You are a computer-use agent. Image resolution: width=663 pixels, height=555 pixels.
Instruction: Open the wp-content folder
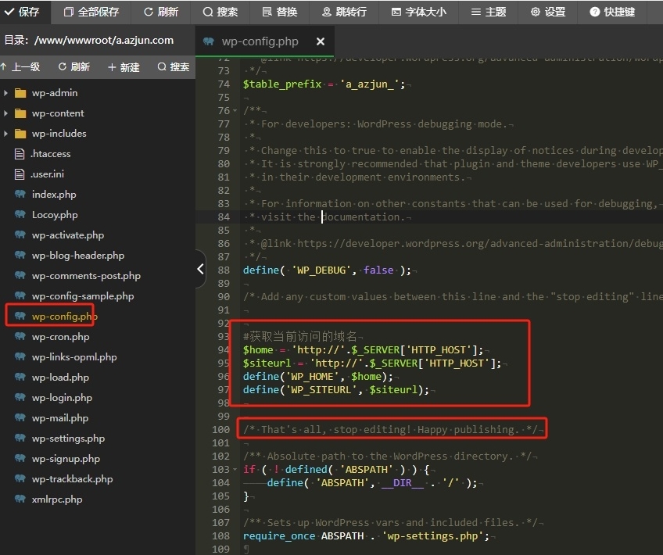click(58, 113)
